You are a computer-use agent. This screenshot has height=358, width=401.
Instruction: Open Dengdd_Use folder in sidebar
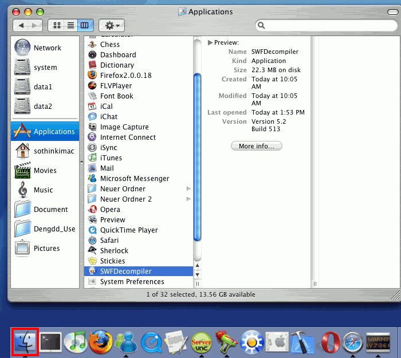(45, 229)
